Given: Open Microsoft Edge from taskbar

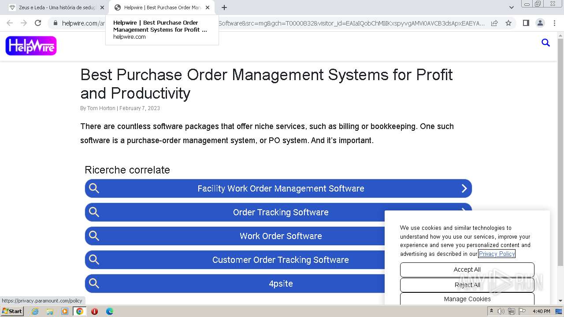Looking at the screenshot, I should coord(109,311).
